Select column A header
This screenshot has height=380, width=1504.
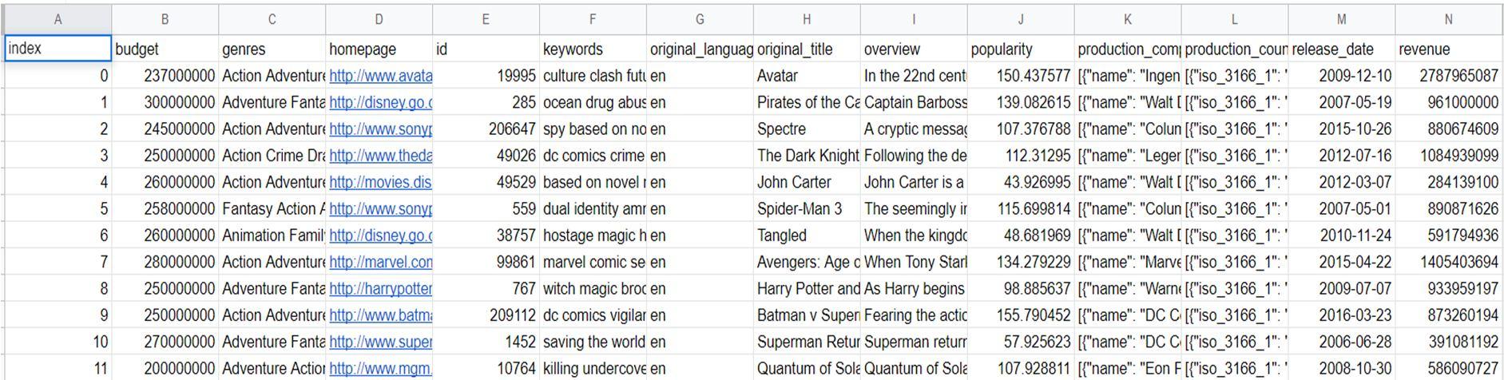pos(58,20)
